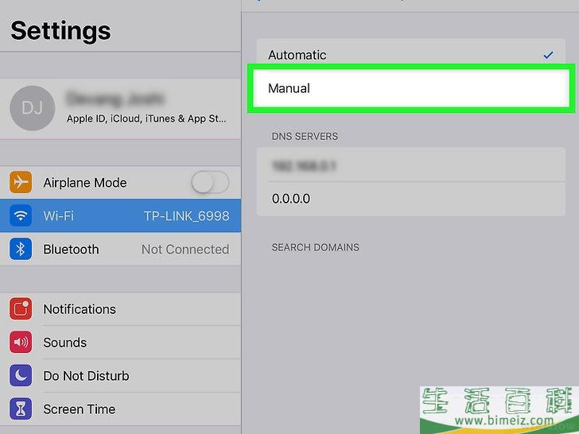Toggle the Airplane Mode switch
The image size is (579, 434).
(210, 182)
